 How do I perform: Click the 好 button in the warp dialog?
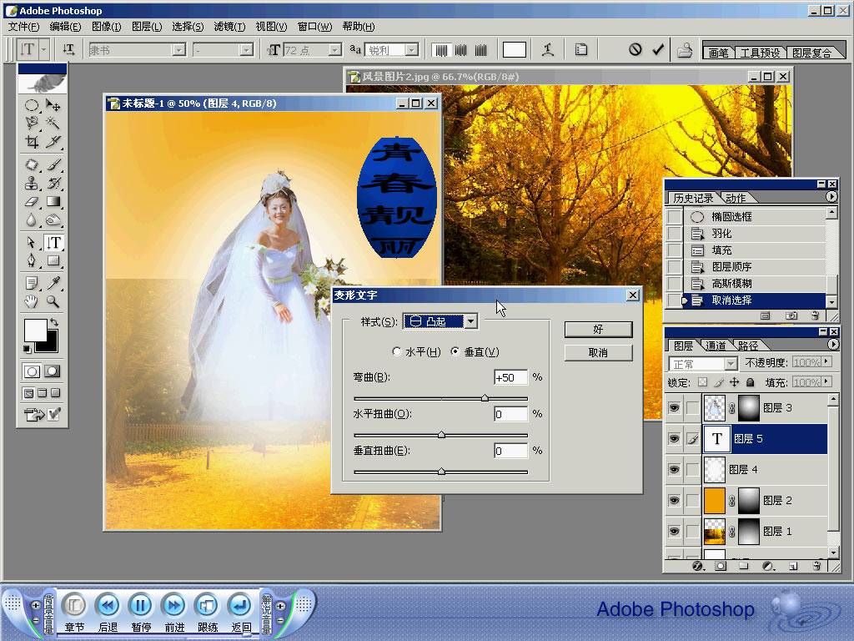(x=598, y=330)
